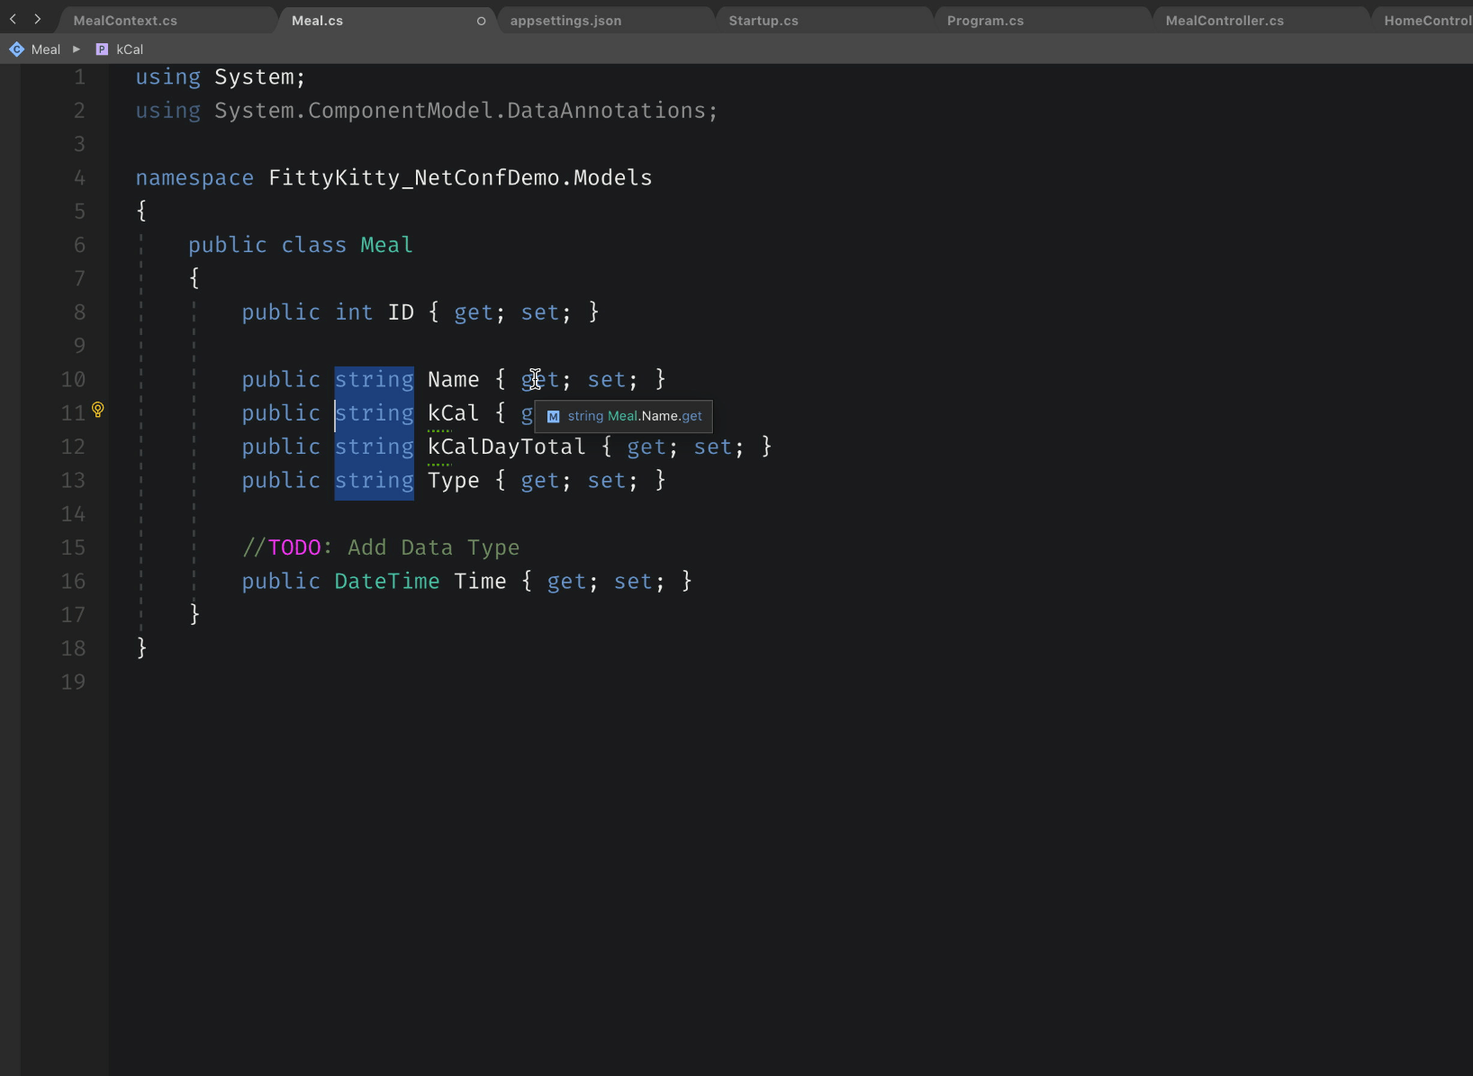1473x1076 pixels.
Task: Open the HomeController tab
Action: click(x=1426, y=21)
